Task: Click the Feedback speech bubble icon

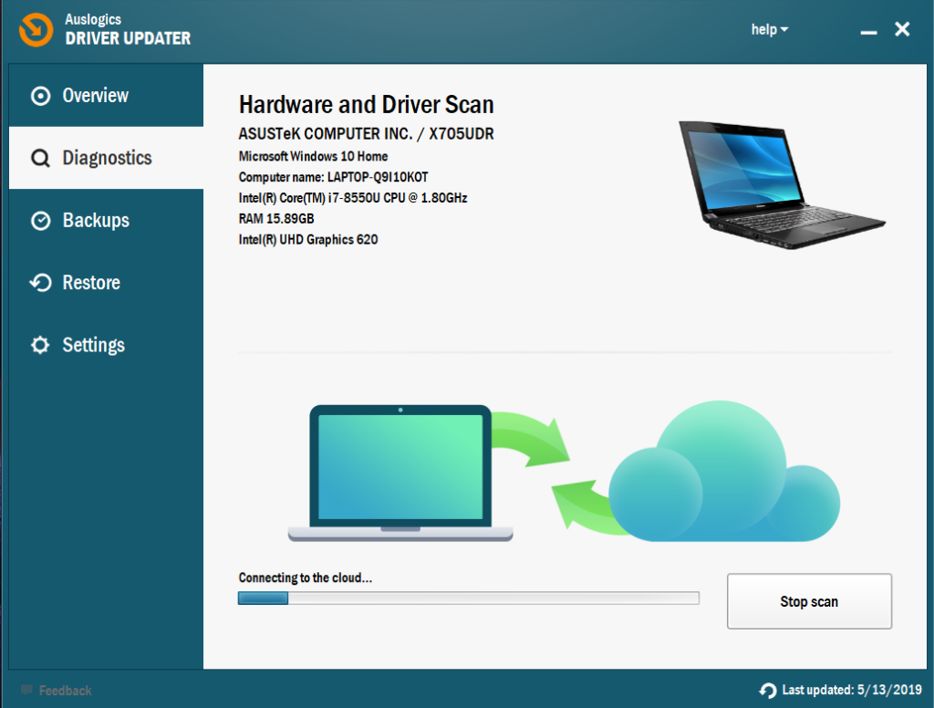Action: (26, 691)
